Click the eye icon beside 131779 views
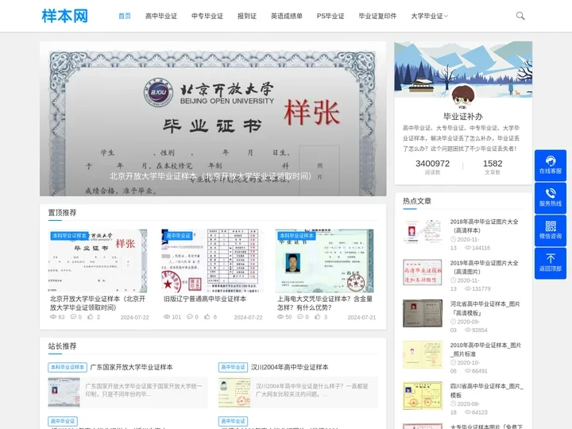The height and width of the screenshot is (429, 572). 468,288
